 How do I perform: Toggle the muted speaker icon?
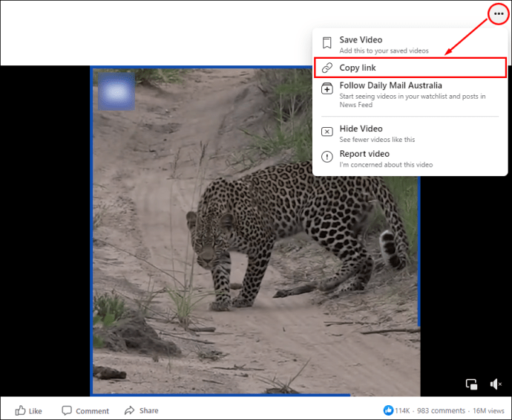(x=496, y=384)
